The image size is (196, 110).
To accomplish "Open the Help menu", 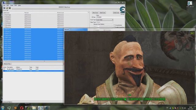I will pos(19,5).
